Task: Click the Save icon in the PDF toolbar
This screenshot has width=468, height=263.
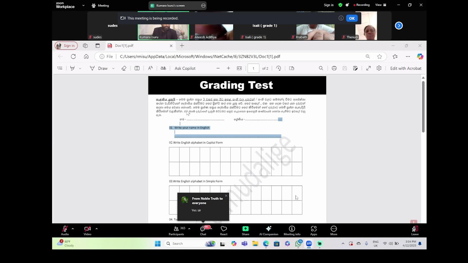Action: pos(344,68)
